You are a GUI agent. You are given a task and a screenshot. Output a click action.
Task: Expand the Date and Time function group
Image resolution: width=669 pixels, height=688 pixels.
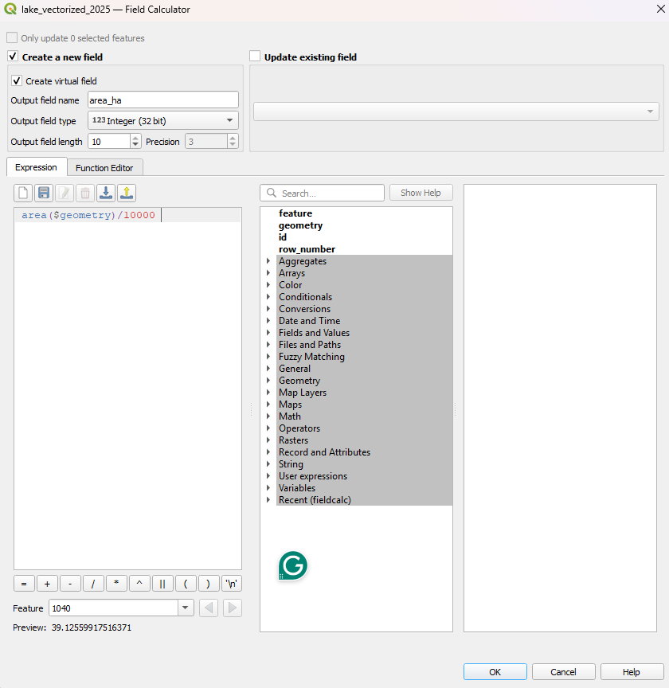click(268, 321)
